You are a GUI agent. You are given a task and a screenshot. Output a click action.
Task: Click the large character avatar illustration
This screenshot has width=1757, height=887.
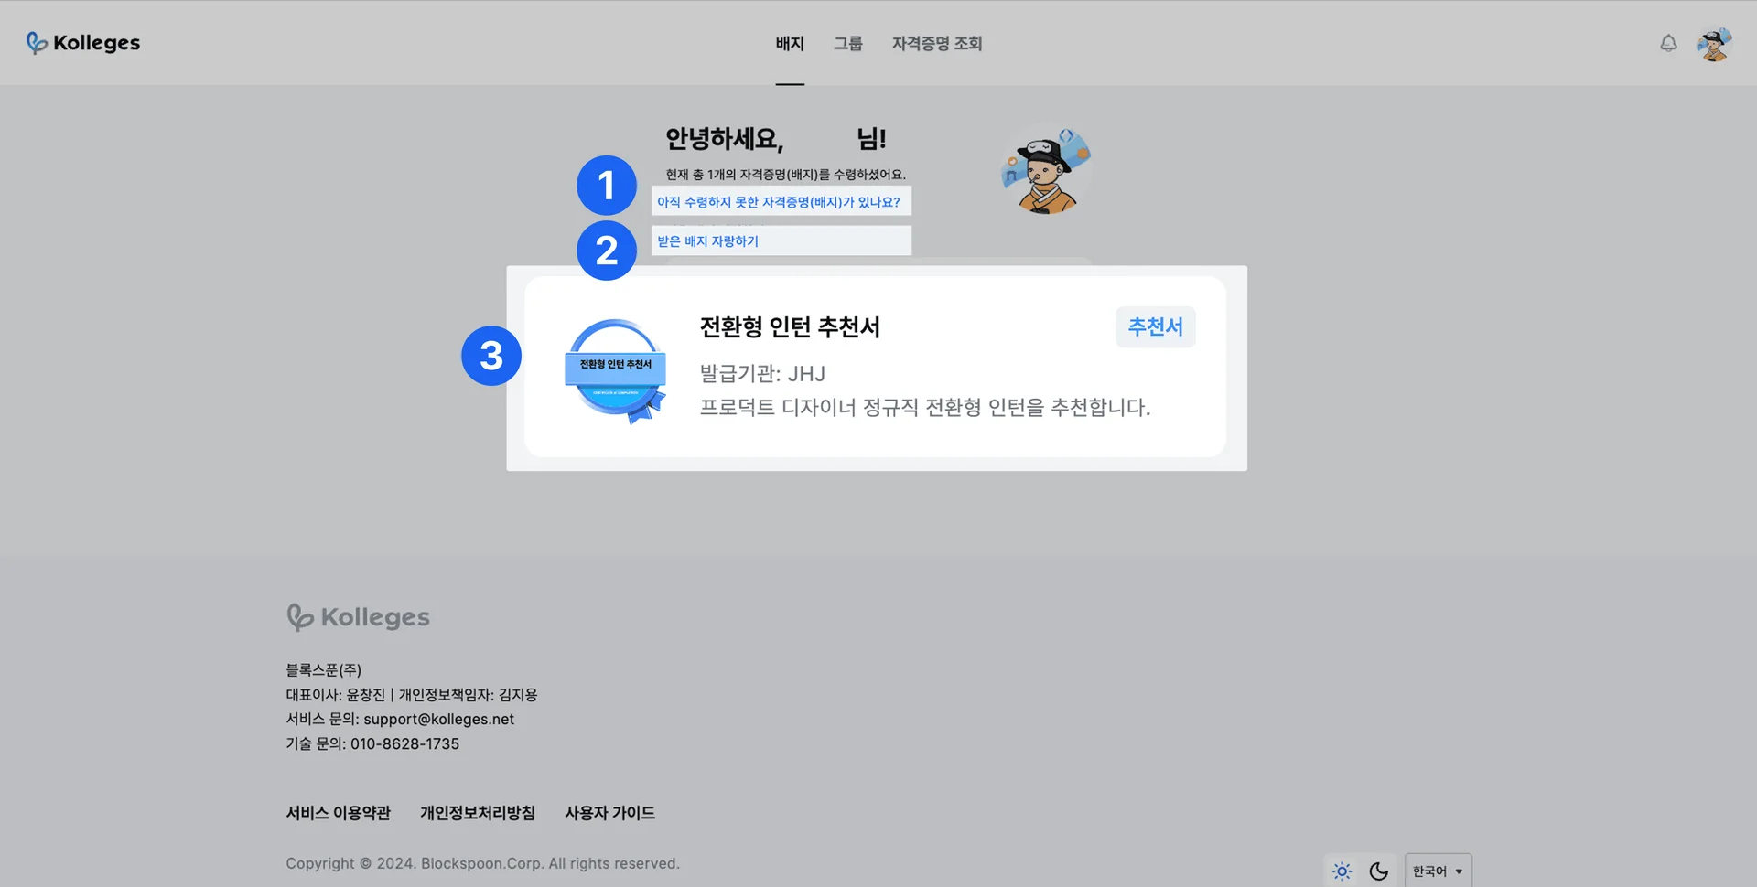click(x=1046, y=171)
